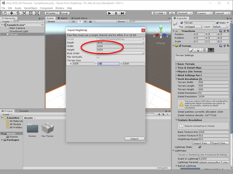Click search by label icon in Project panel
The image size is (233, 174).
[163, 114]
